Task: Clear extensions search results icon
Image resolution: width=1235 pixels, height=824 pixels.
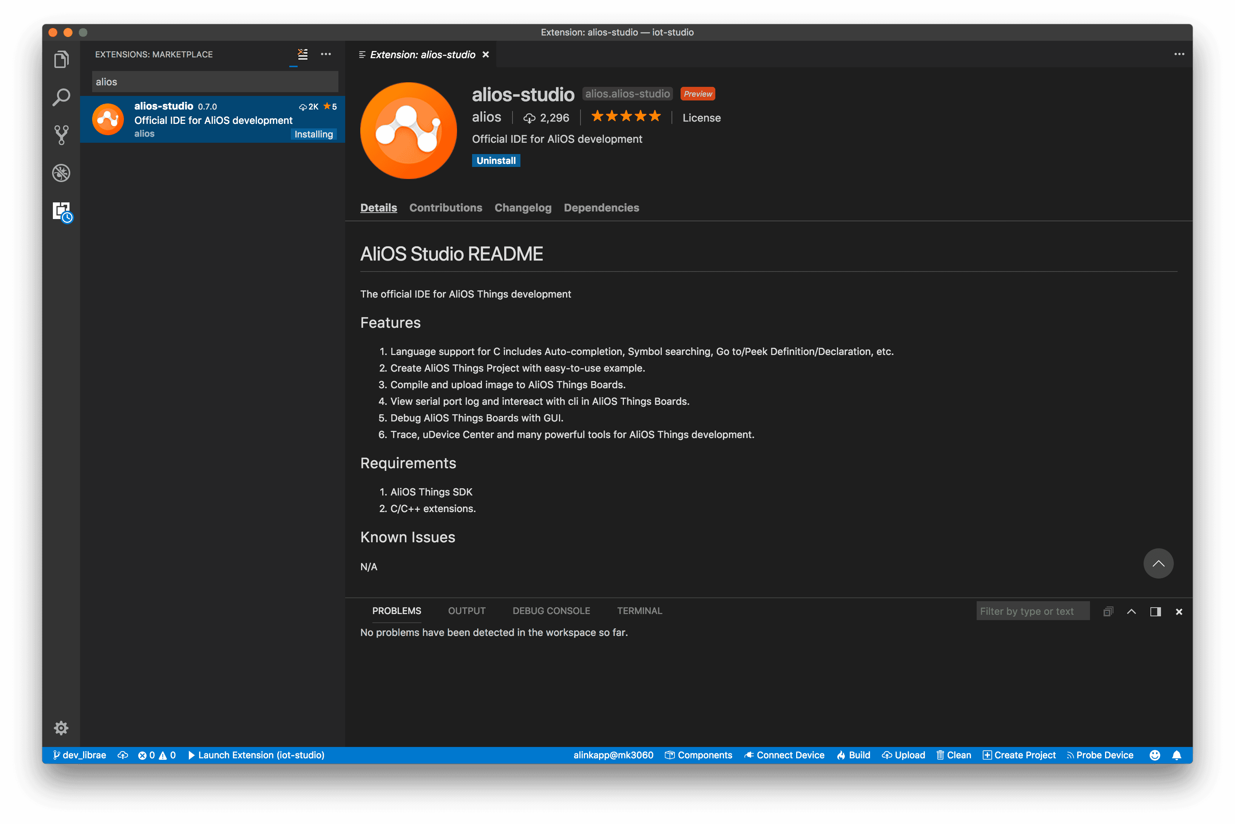Action: [x=303, y=54]
